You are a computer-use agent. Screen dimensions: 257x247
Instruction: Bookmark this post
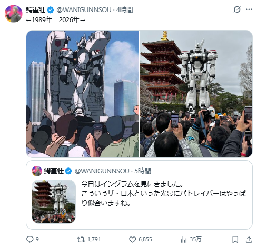(x=235, y=240)
